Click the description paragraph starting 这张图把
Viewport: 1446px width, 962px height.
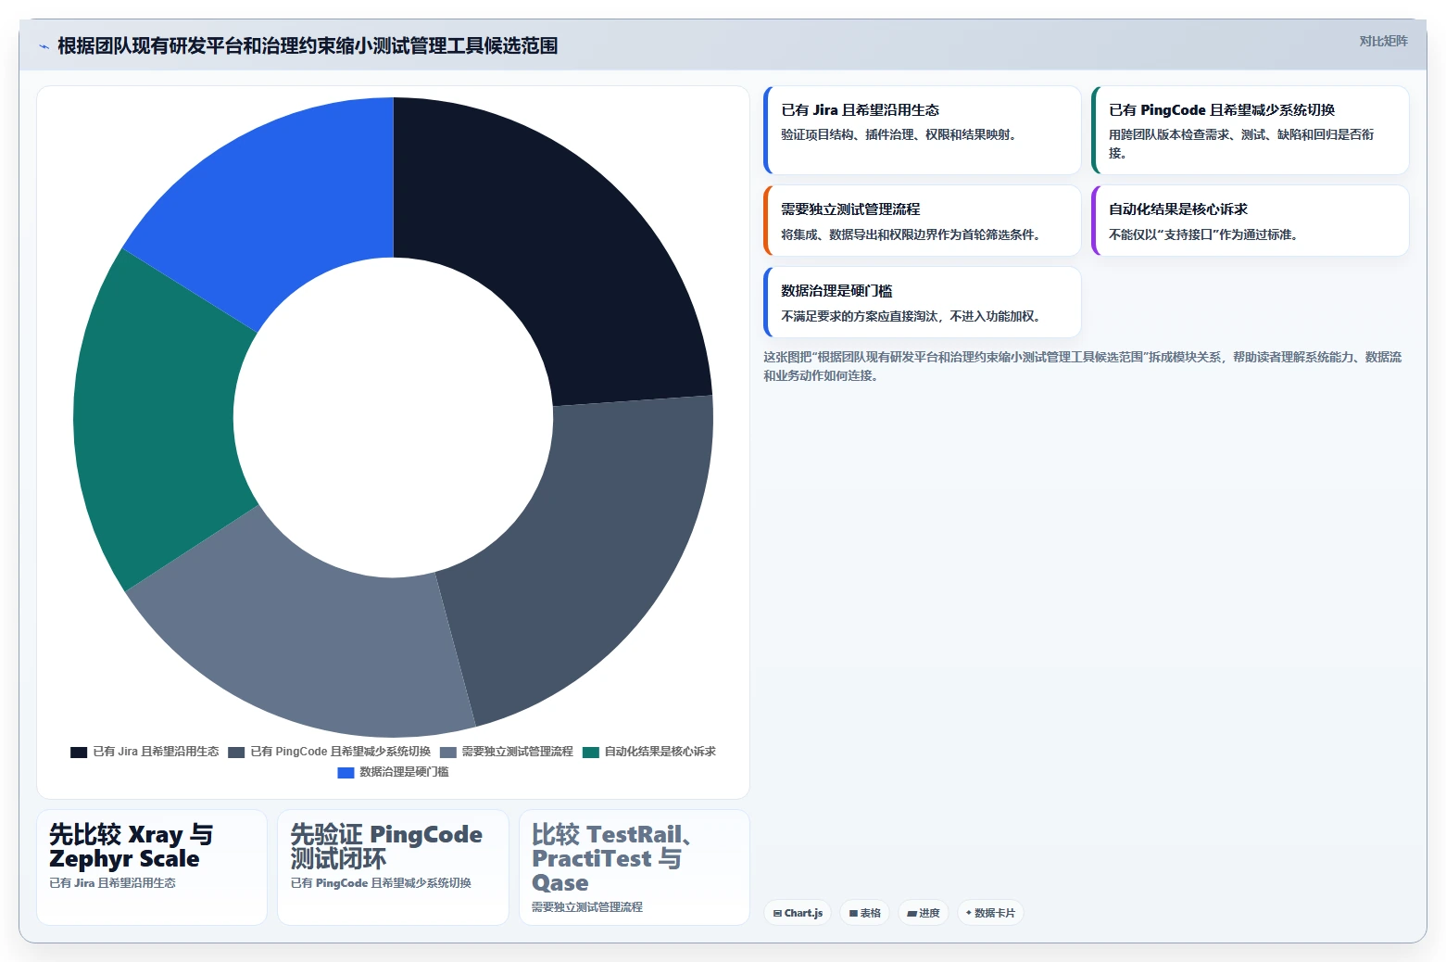coord(1082,366)
